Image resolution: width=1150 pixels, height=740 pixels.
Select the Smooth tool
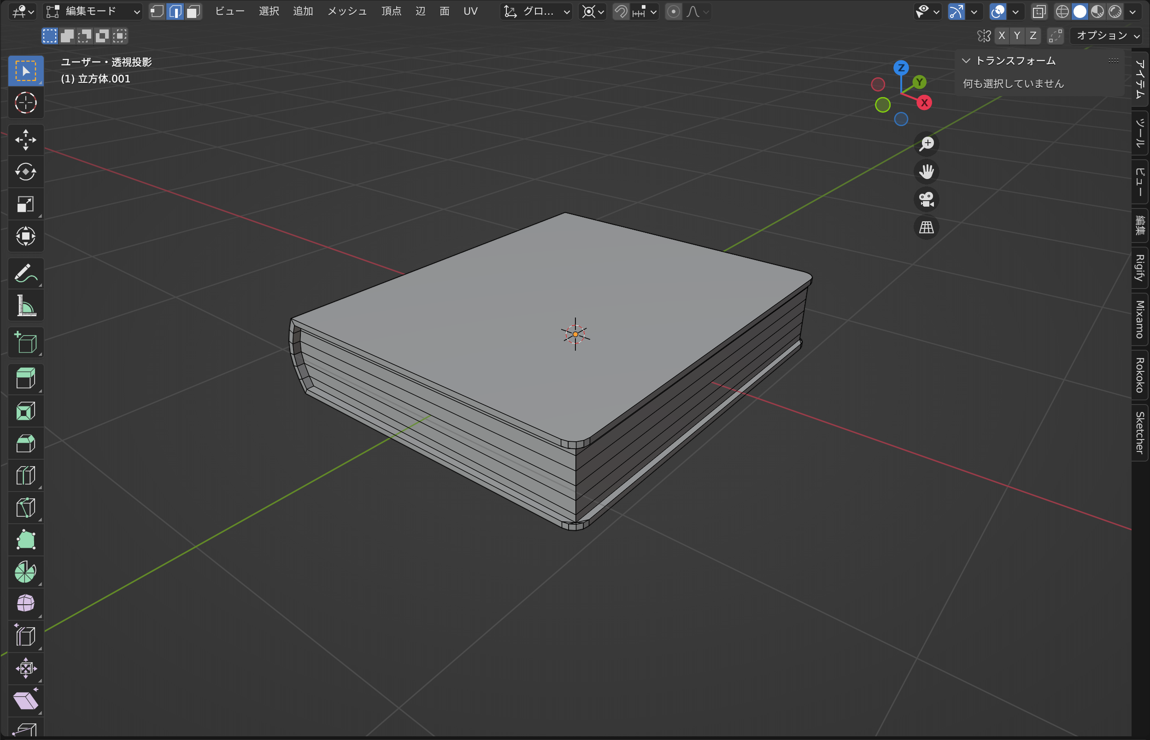tap(26, 604)
